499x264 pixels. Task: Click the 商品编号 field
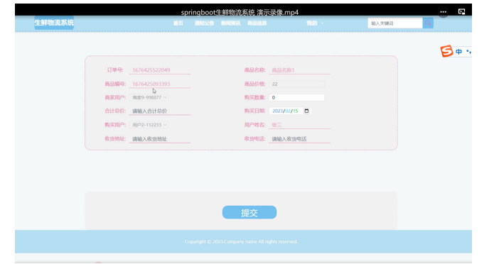point(160,84)
